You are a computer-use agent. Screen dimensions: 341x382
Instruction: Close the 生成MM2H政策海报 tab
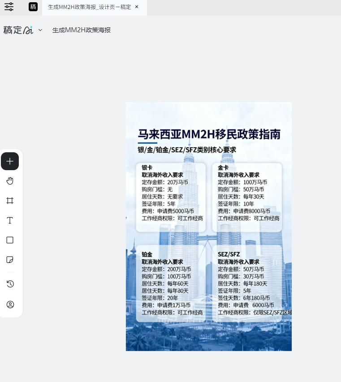137,7
